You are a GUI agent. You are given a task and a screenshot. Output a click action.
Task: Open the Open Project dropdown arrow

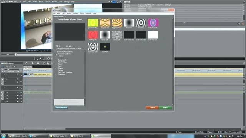(x=35, y=64)
